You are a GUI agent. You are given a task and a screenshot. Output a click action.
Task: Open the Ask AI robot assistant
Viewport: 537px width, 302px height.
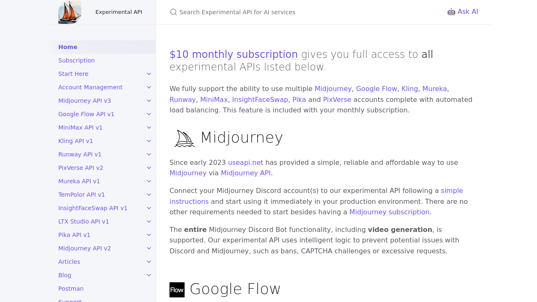tap(462, 12)
